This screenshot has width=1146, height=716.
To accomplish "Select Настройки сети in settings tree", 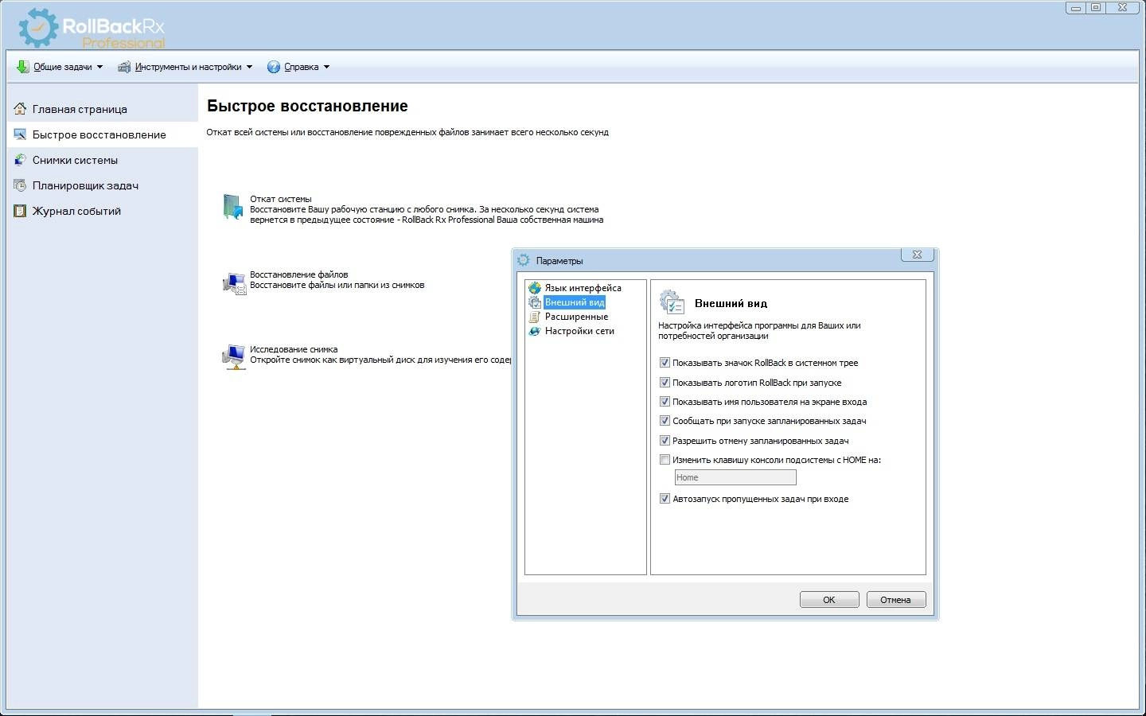I will click(x=579, y=331).
